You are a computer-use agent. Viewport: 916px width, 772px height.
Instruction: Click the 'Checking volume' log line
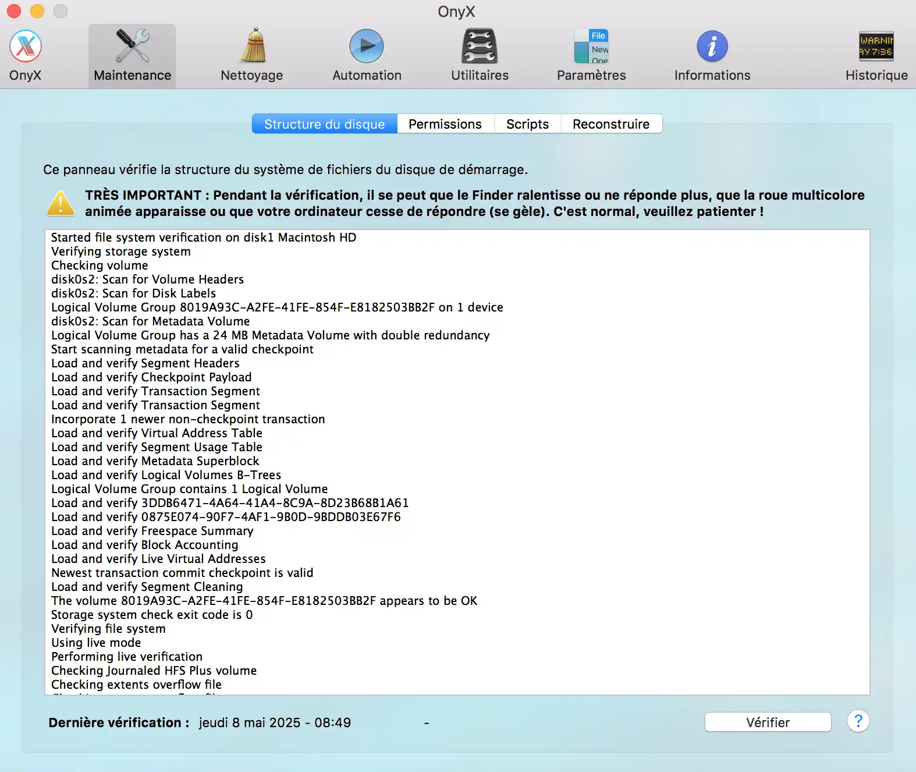click(x=100, y=265)
